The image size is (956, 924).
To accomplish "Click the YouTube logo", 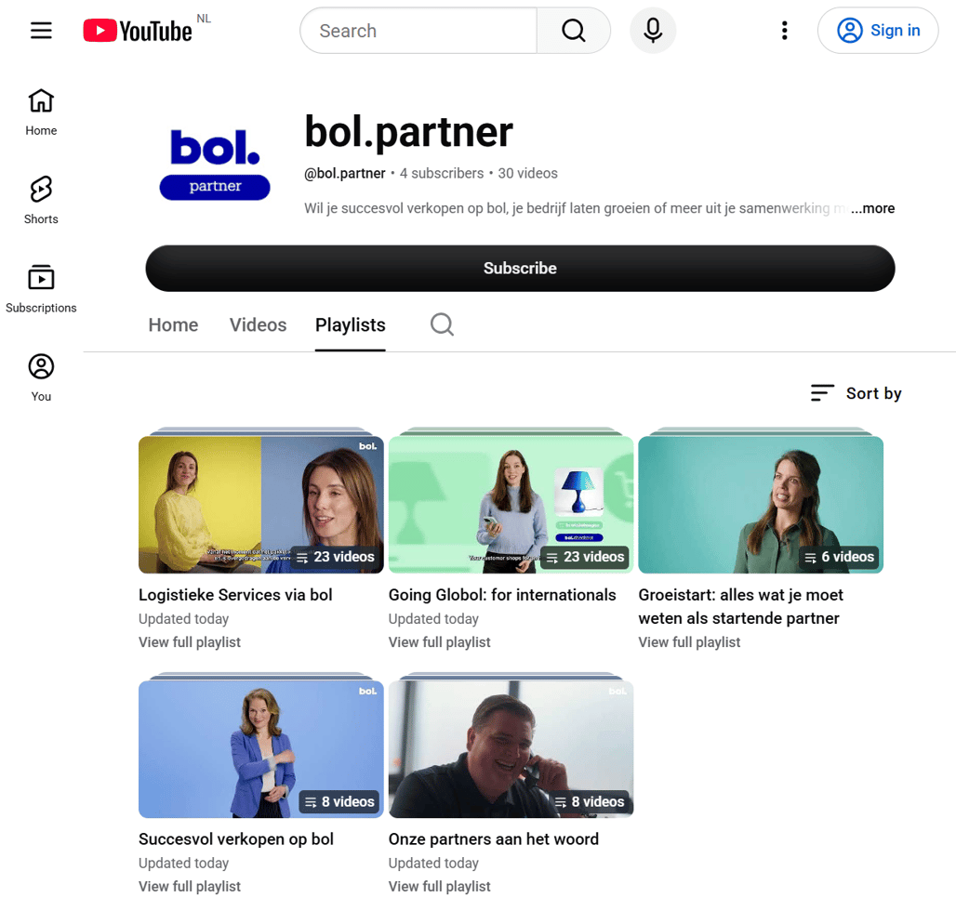I will coord(138,31).
